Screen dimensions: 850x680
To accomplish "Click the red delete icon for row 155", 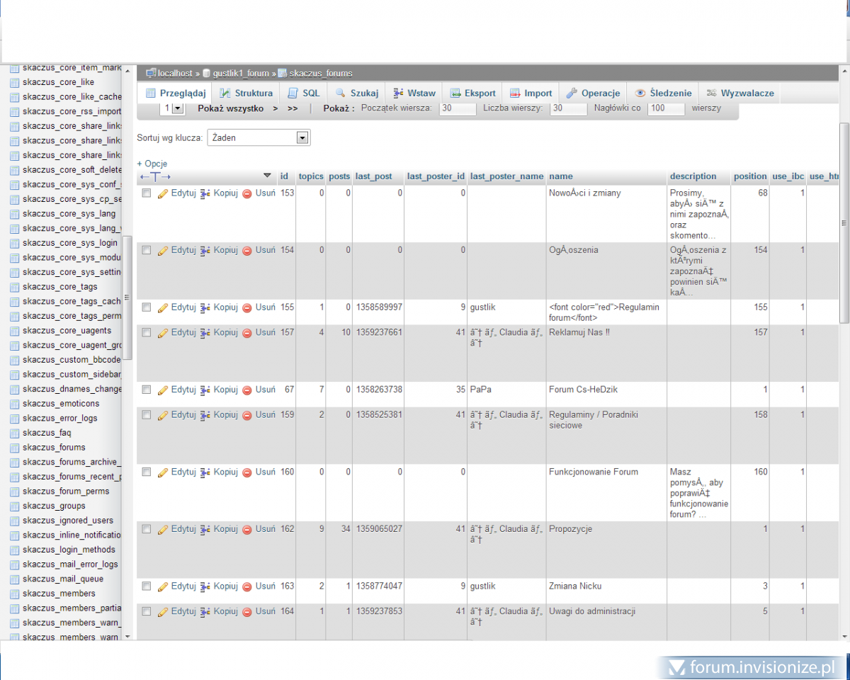I will click(247, 308).
